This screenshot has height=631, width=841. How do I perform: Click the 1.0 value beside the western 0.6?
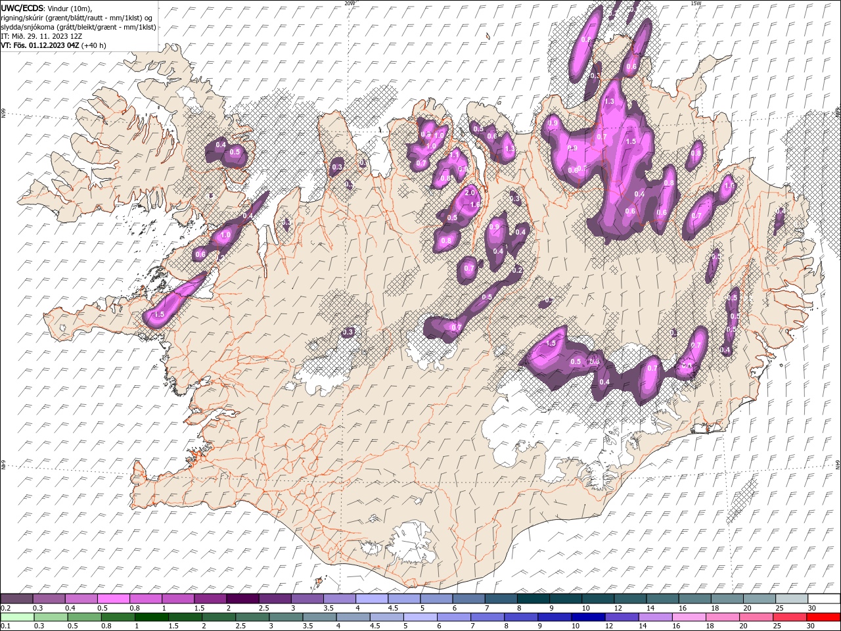click(225, 235)
